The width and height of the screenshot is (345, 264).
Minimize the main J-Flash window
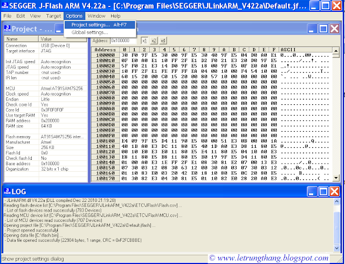314,6
